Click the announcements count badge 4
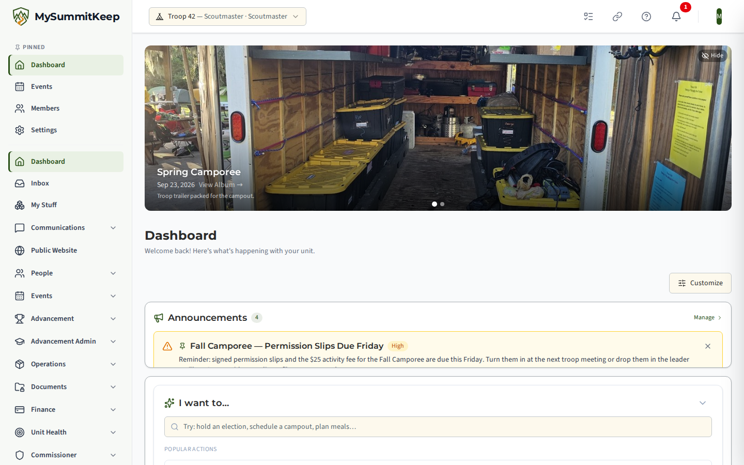This screenshot has width=744, height=465. click(257, 318)
